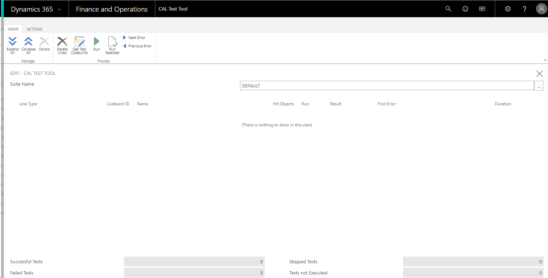Open the user account avatar
The image size is (548, 278).
click(541, 9)
